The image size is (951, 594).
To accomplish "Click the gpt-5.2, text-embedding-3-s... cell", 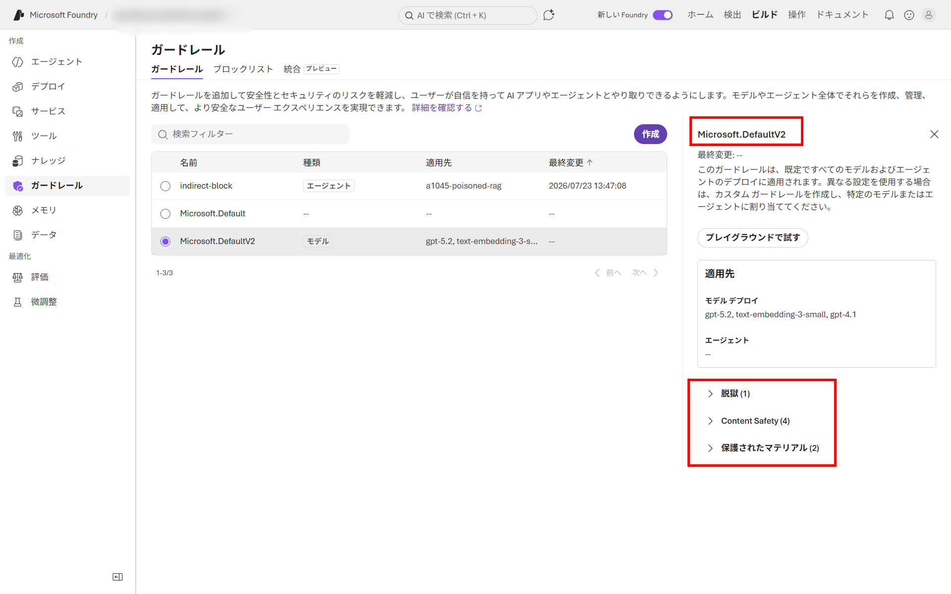I will pos(481,242).
